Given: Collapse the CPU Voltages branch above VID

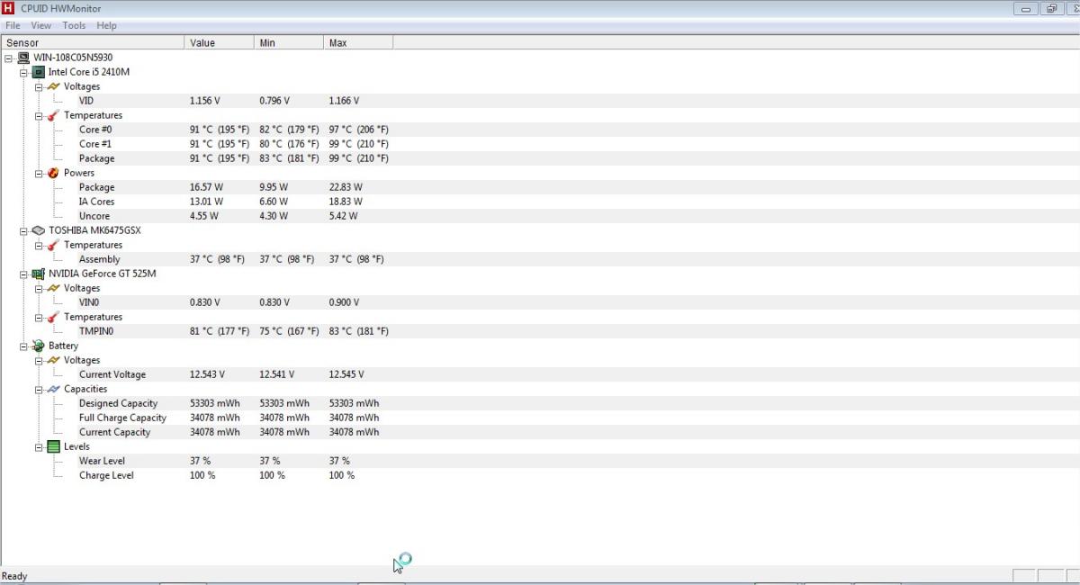Looking at the screenshot, I should point(39,86).
